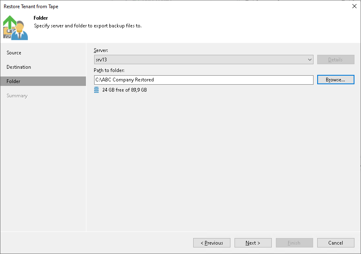This screenshot has width=361, height=254.
Task: Click the disk capacity icon below path field
Action: (97, 90)
